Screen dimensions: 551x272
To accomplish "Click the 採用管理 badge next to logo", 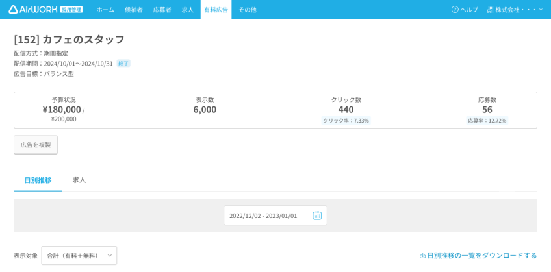I will (71, 10).
